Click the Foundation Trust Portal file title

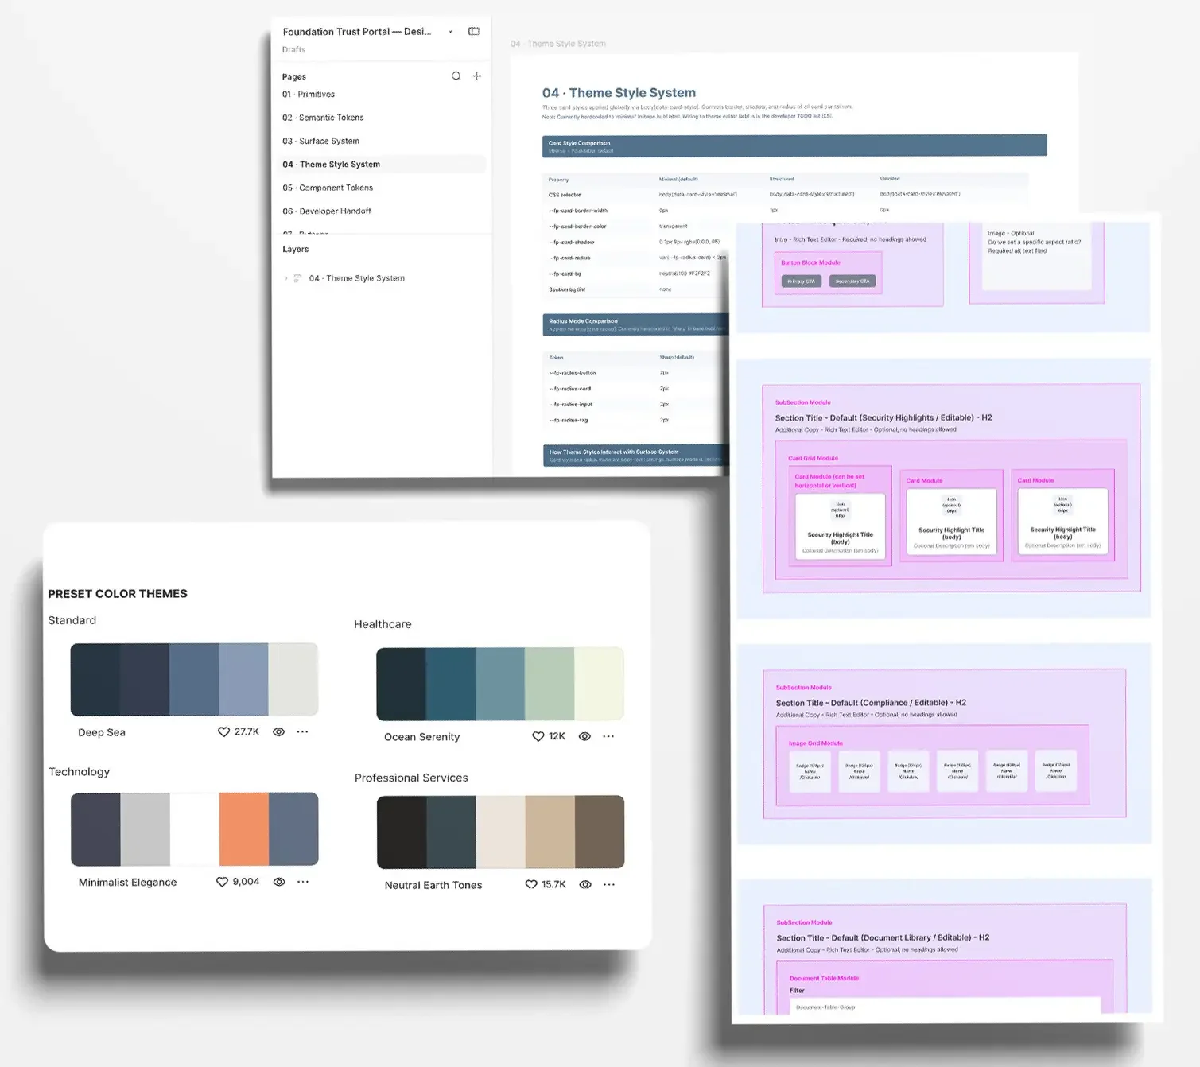357,32
